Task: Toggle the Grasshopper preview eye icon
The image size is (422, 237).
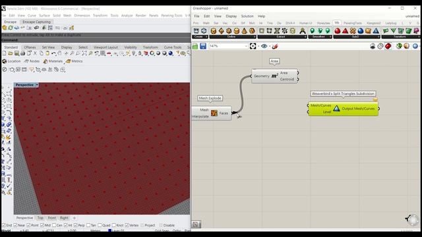Action: (x=264, y=46)
